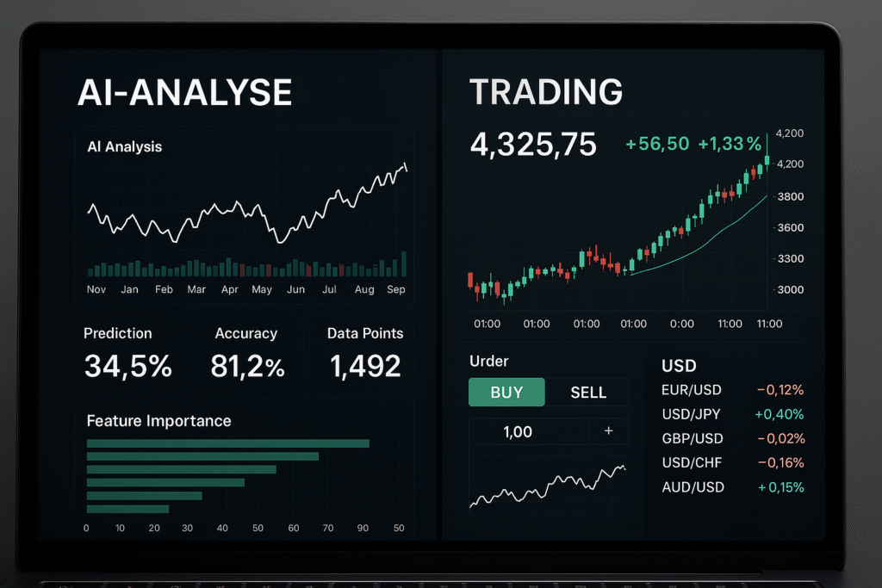Select the EUR/USD currency pair row
Image resolution: width=882 pixels, height=588 pixels.
[732, 390]
